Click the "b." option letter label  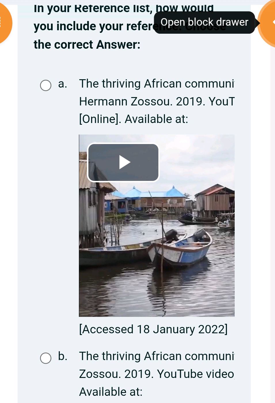[62, 356]
